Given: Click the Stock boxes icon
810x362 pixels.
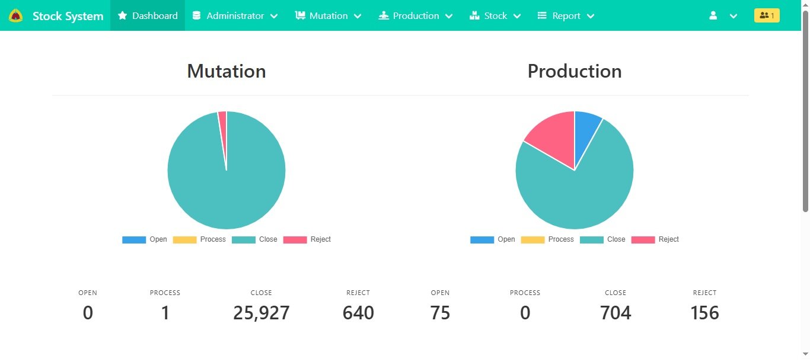Looking at the screenshot, I should [x=474, y=16].
